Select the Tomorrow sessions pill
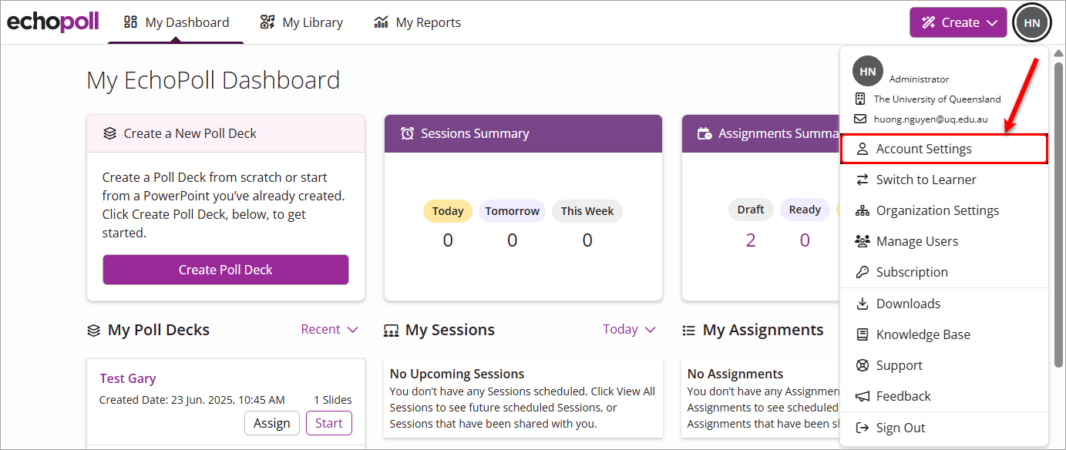Image resolution: width=1066 pixels, height=450 pixels. click(512, 211)
